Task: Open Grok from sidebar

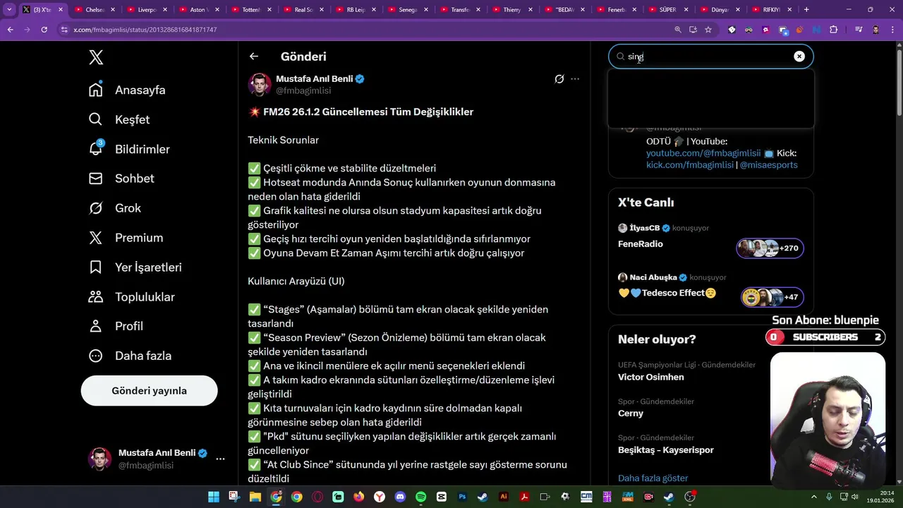Action: (114, 208)
